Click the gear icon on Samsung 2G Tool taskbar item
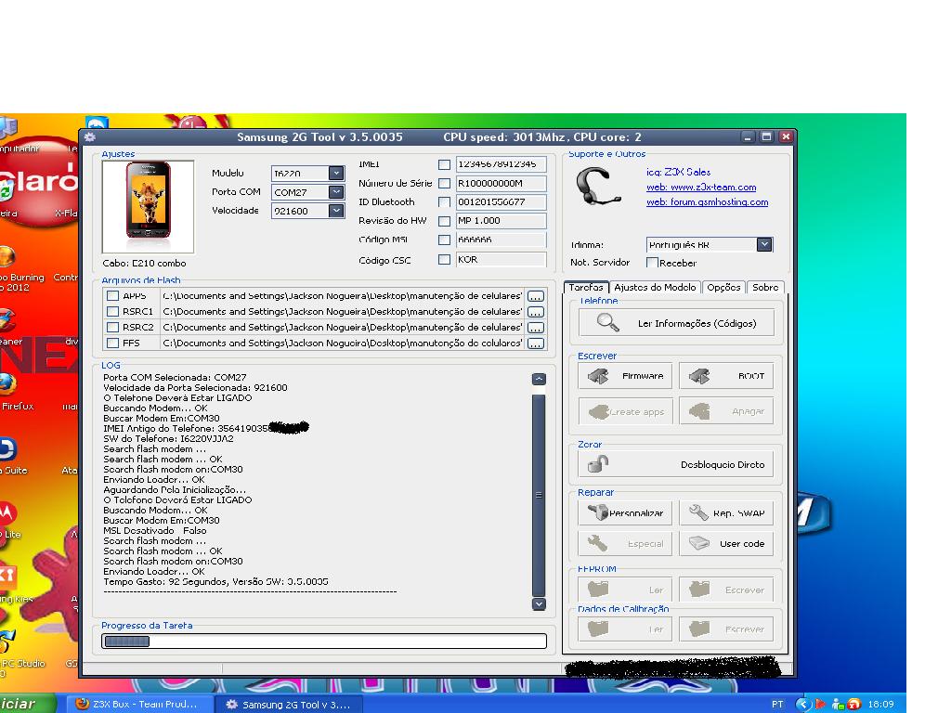 [231, 705]
